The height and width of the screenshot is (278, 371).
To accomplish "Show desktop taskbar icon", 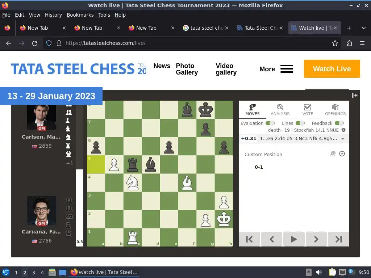I will 63,273.
